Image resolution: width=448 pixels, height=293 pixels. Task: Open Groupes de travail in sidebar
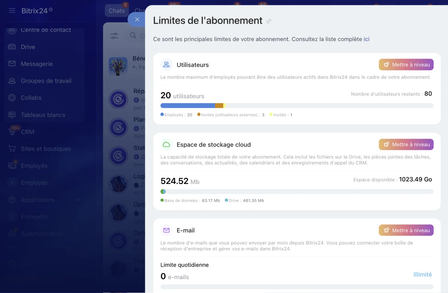46,81
